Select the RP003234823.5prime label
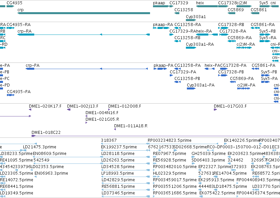 [x=169, y=140]
